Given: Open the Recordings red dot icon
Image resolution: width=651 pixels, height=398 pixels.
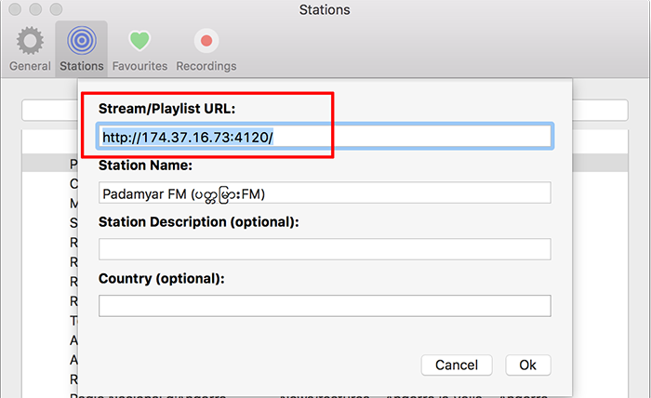Looking at the screenshot, I should point(206,41).
